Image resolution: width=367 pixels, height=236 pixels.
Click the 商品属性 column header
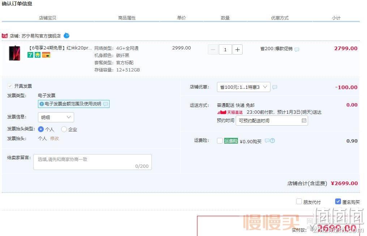[x=127, y=18]
